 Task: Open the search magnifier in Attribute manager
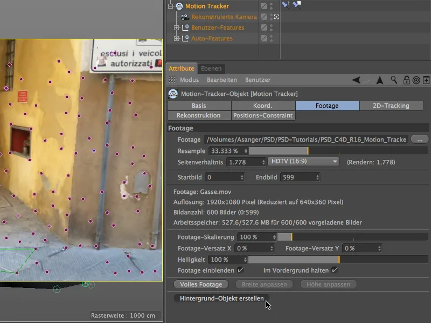point(394,80)
